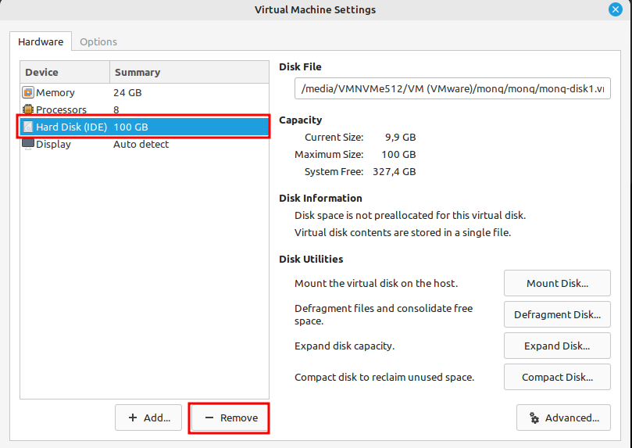The height and width of the screenshot is (448, 632).
Task: Remove the selected hard disk
Action: 229,418
